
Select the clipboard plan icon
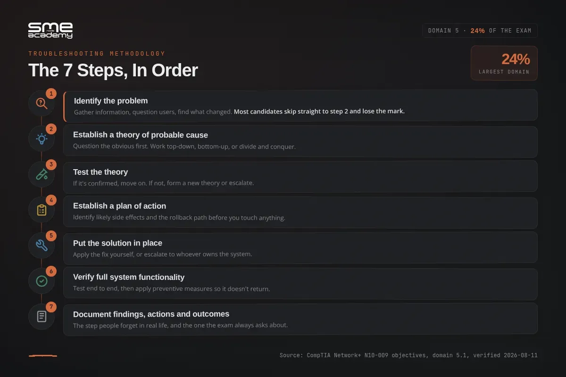42,210
